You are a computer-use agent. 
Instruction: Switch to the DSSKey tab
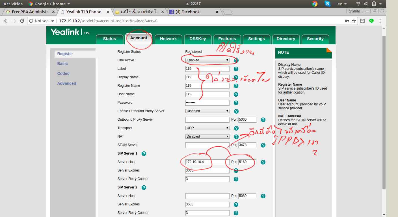tap(198, 39)
